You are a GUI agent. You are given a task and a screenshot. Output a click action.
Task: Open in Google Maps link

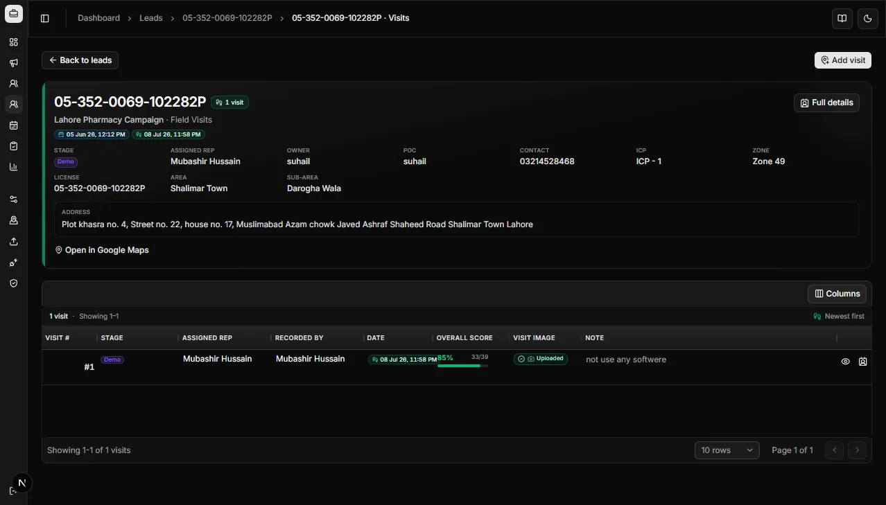(102, 250)
